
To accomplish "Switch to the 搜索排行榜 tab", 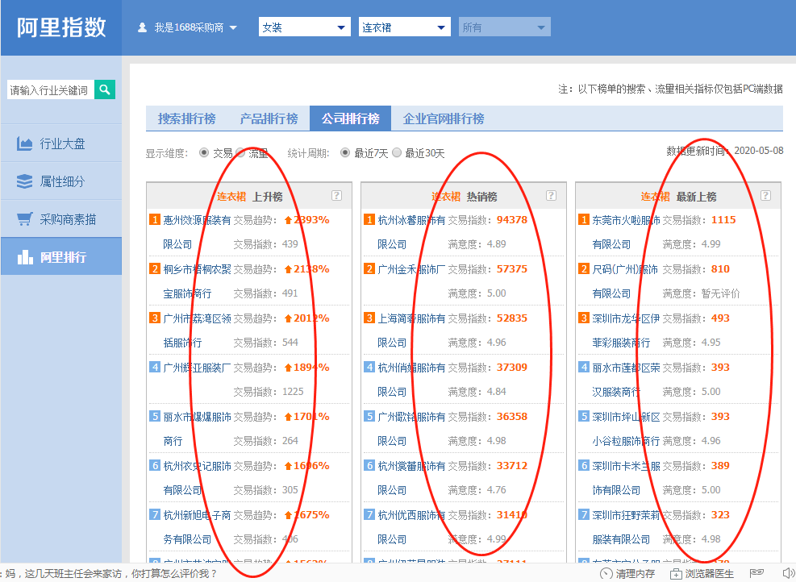I will pyautogui.click(x=187, y=118).
